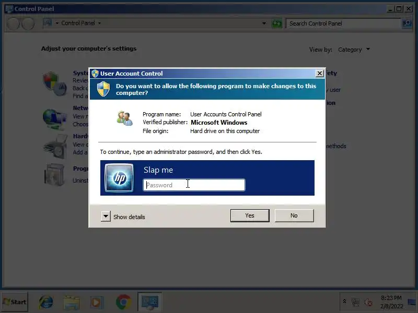Click the muted volume tray icon

(x=368, y=302)
